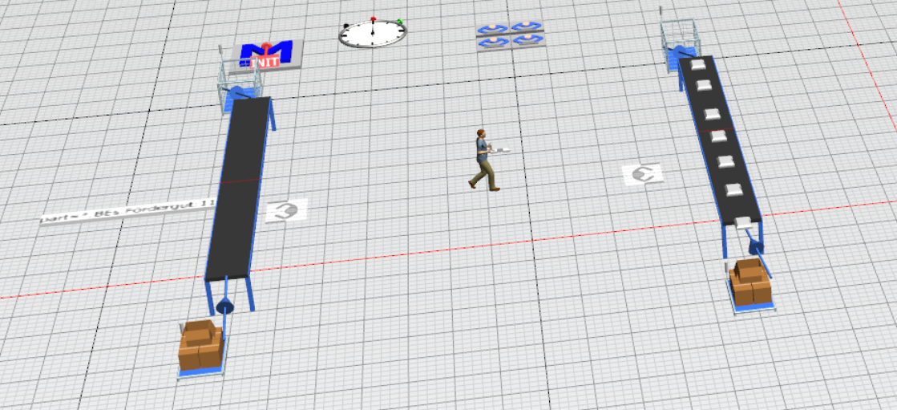Click the INIT method object

(x=267, y=55)
